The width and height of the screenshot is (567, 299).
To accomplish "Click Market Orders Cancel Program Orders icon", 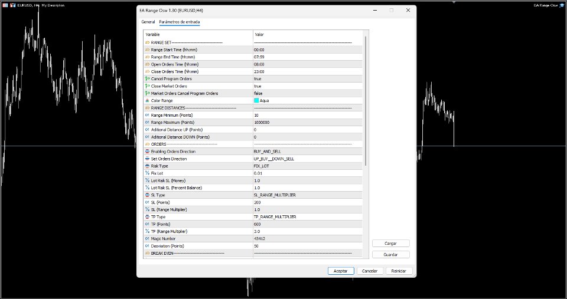I will pos(147,94).
